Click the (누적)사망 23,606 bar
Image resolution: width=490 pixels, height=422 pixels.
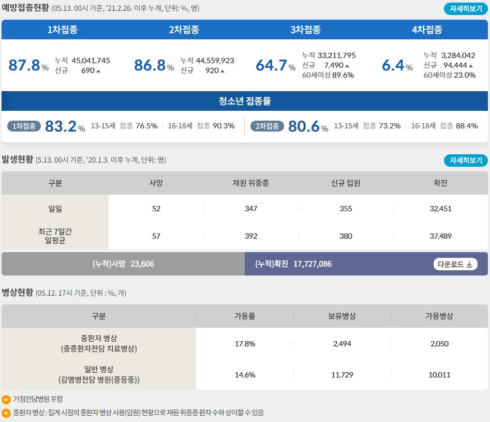123,264
